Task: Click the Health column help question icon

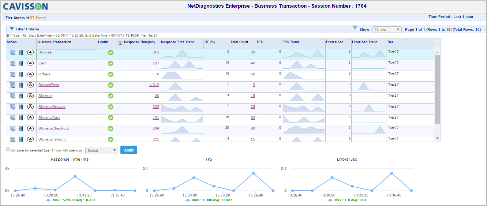Action: click(120, 43)
